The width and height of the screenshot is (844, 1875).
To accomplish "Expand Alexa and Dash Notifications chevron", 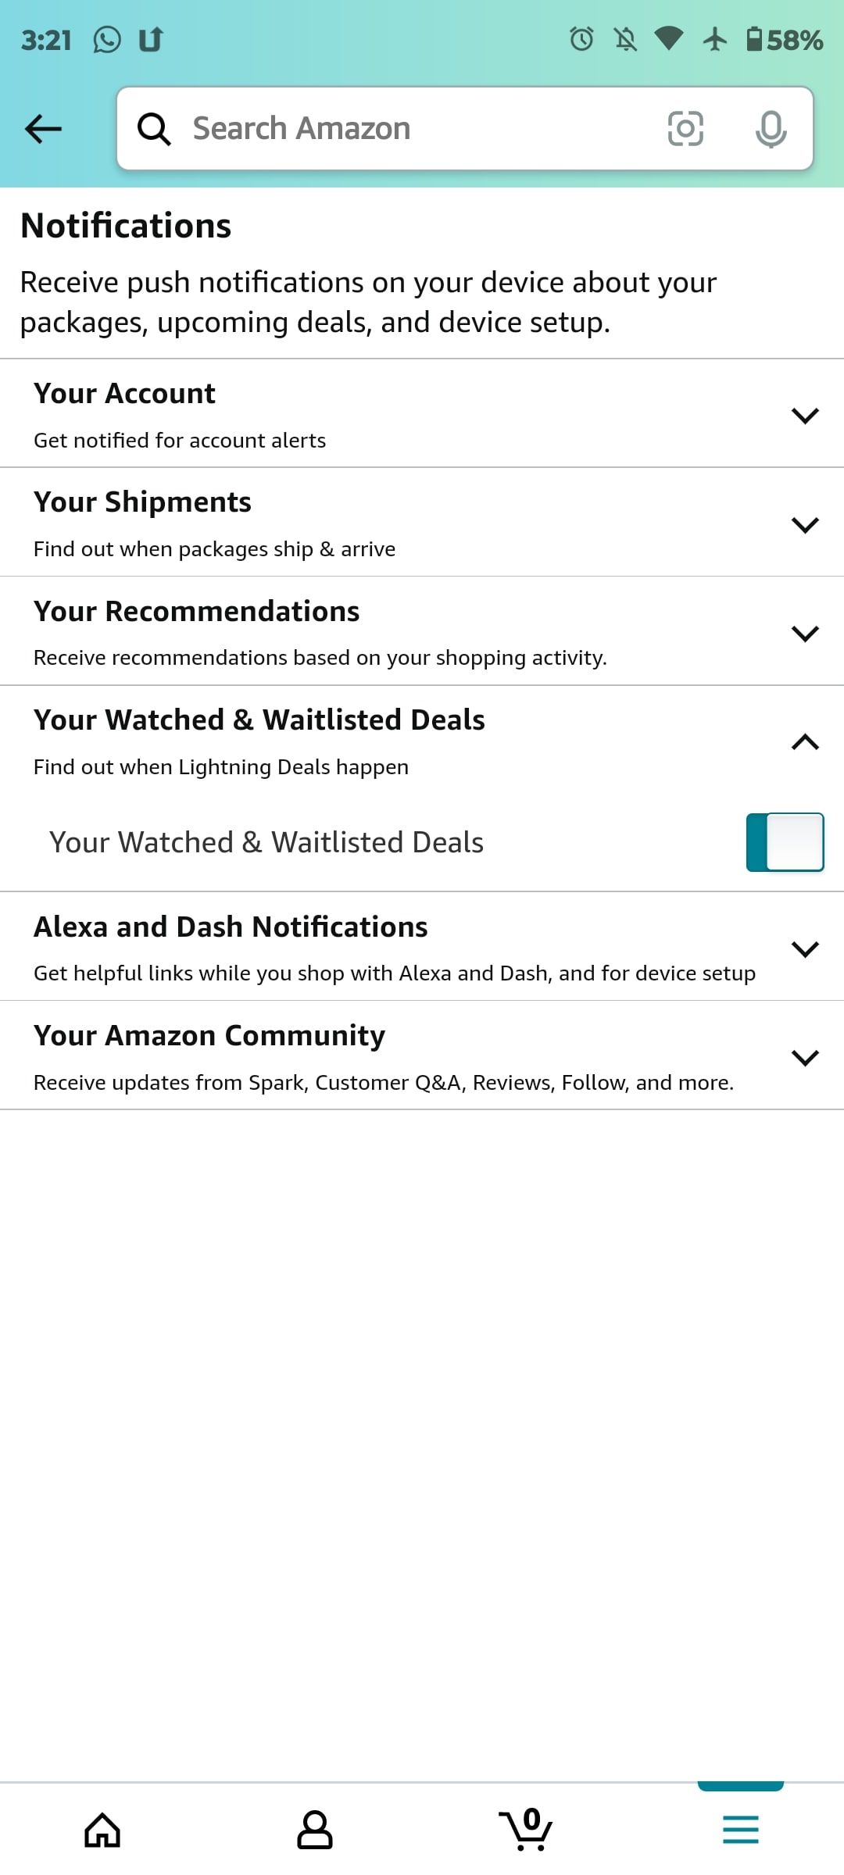I will (805, 948).
